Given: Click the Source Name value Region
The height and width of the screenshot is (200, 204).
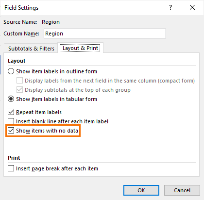Looking at the screenshot, I should click(51, 22).
